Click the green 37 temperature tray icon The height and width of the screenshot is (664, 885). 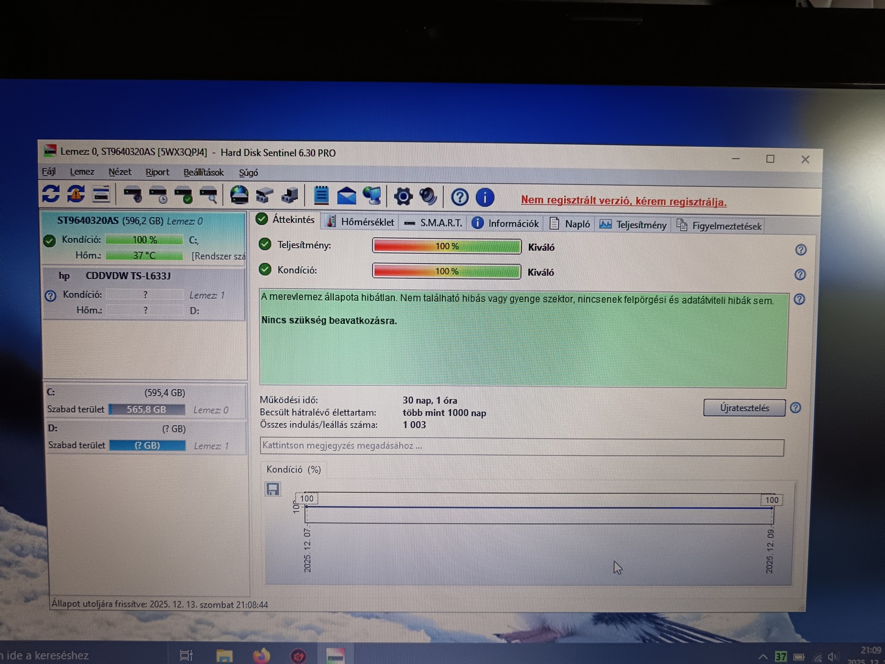point(780,657)
